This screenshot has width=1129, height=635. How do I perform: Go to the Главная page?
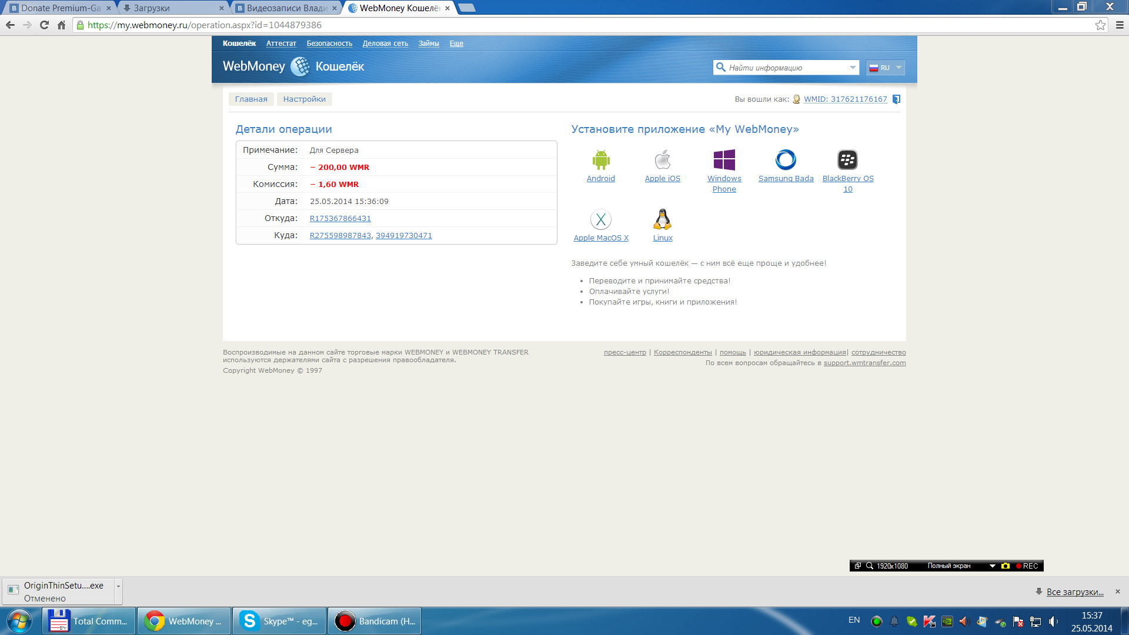click(x=251, y=99)
